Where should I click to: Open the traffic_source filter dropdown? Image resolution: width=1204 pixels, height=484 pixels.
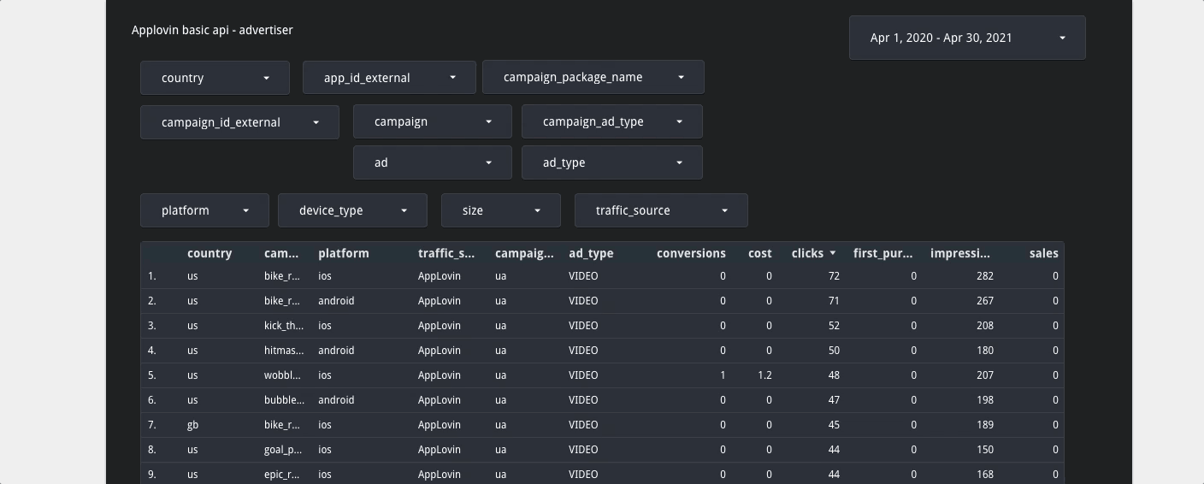click(x=661, y=210)
